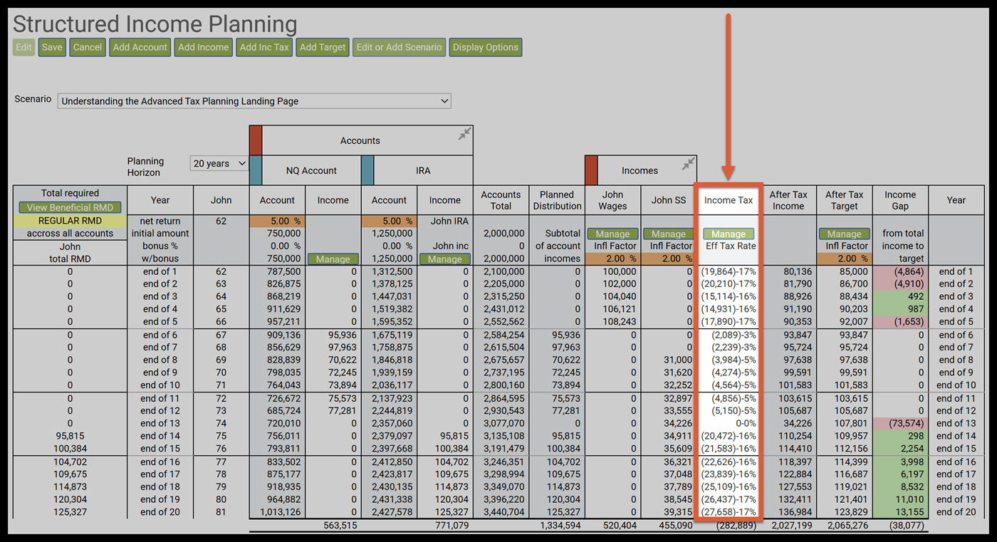Click the red Accounts color swatch
This screenshot has height=542, width=997.
click(x=256, y=140)
